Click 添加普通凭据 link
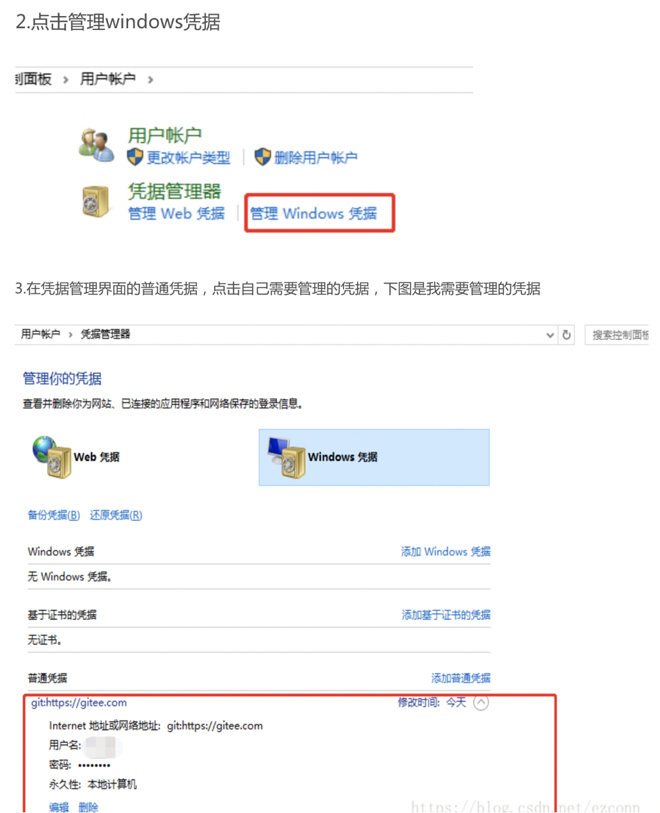Screen dimensions: 660x813 coord(461,678)
